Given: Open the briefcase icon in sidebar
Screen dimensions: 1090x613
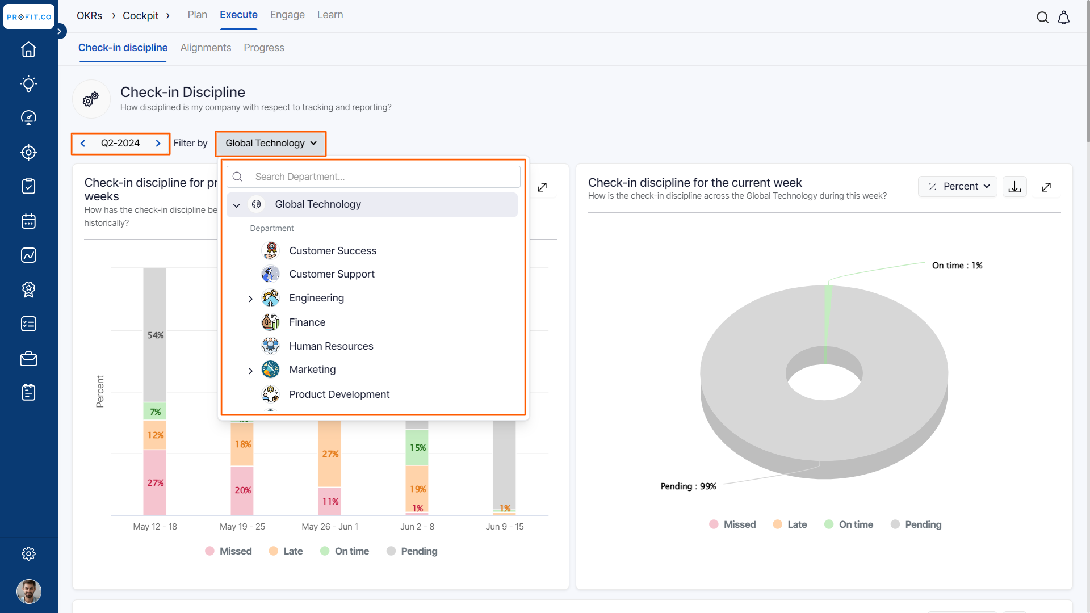Looking at the screenshot, I should (28, 359).
